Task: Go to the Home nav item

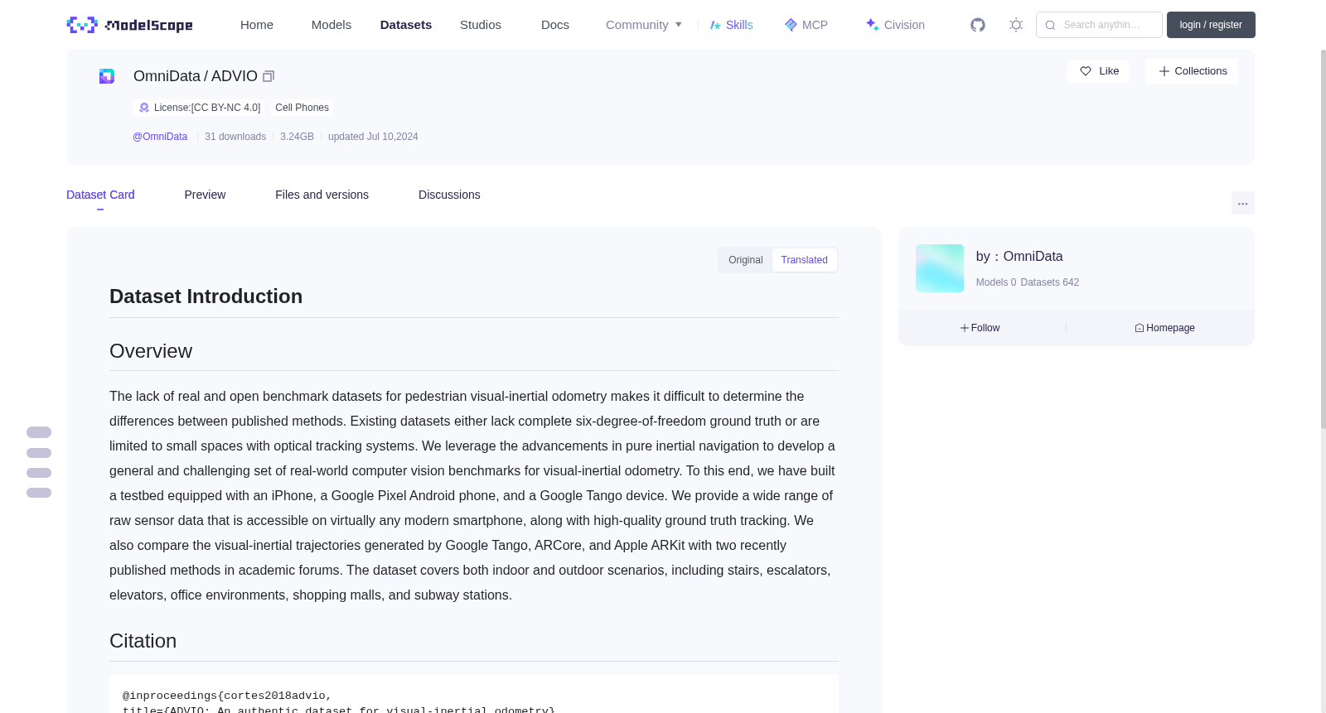Action: click(257, 25)
